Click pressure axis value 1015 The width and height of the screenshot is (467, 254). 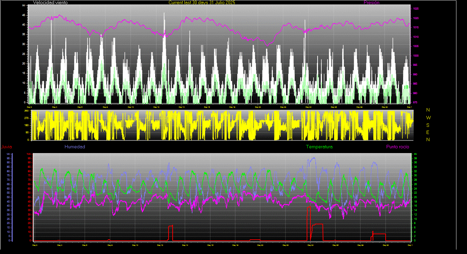pyautogui.click(x=416, y=28)
